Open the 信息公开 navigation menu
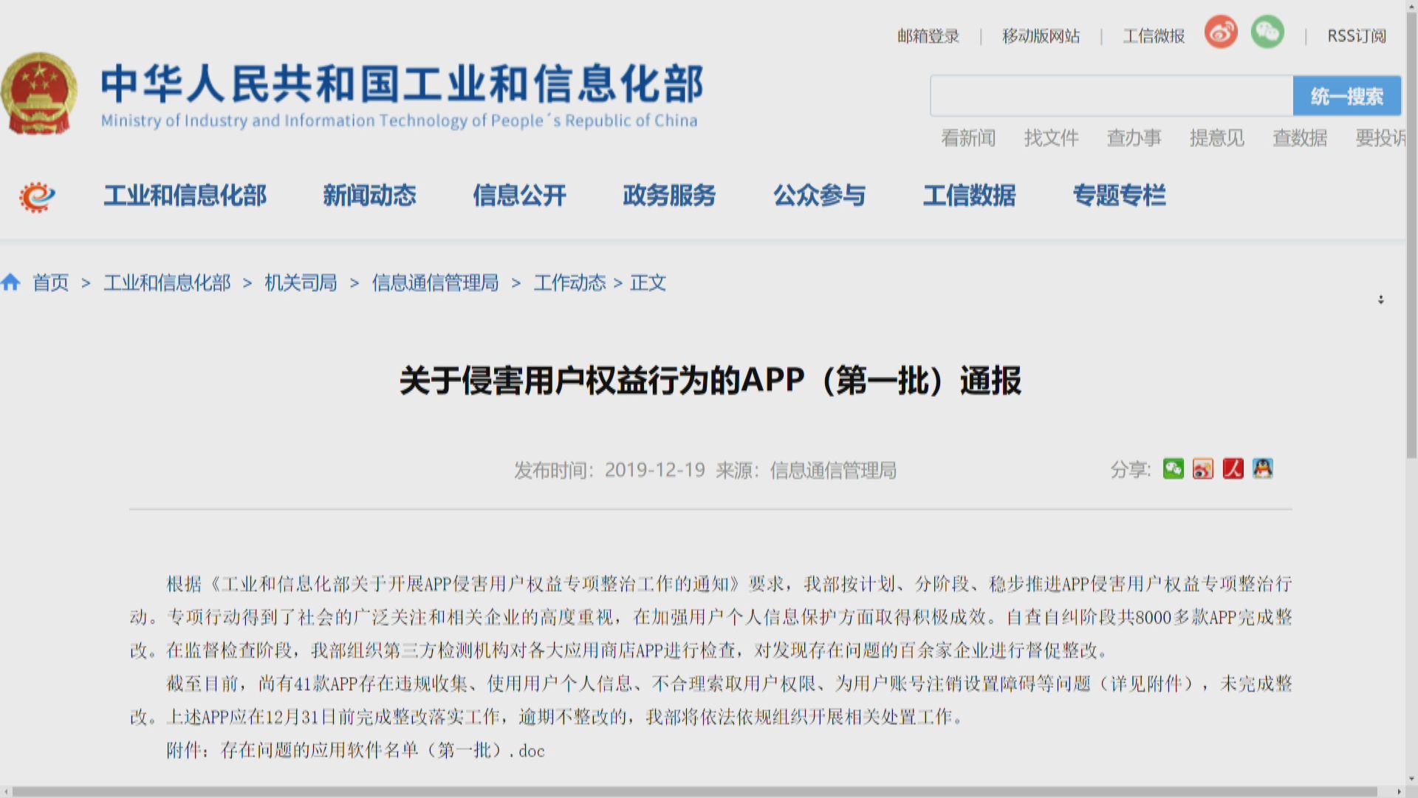Screen dimensions: 1418x798 pyautogui.click(x=519, y=196)
